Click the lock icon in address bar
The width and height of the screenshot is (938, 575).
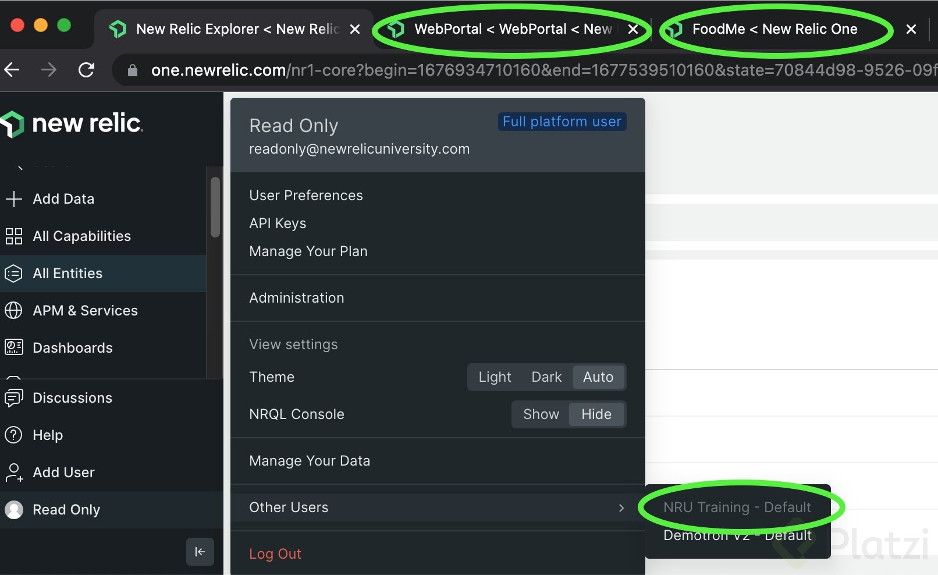point(133,70)
